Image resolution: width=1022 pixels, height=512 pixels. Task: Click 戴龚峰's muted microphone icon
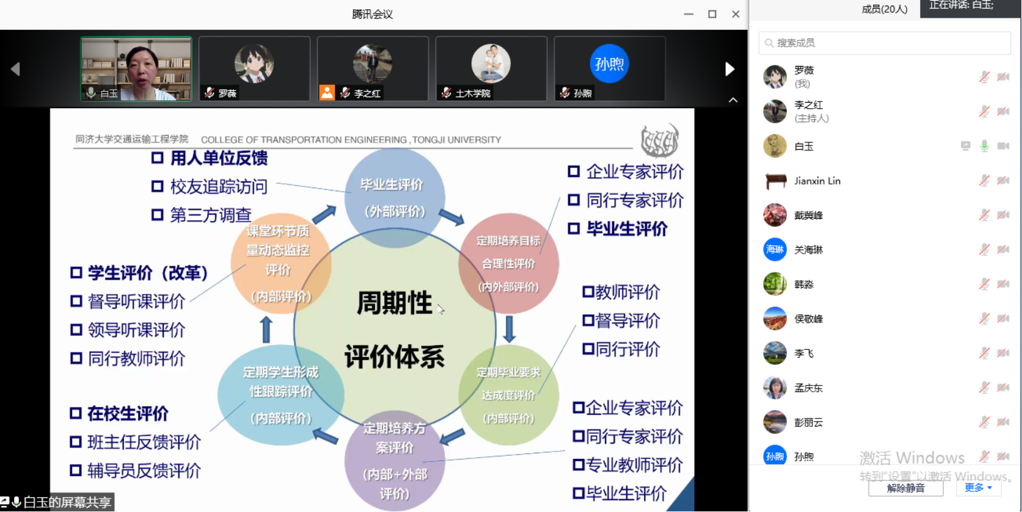[984, 215]
